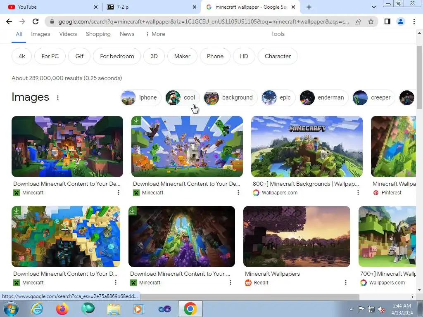The width and height of the screenshot is (423, 317).
Task: Click the muted volume tray icon
Action: tap(381, 309)
